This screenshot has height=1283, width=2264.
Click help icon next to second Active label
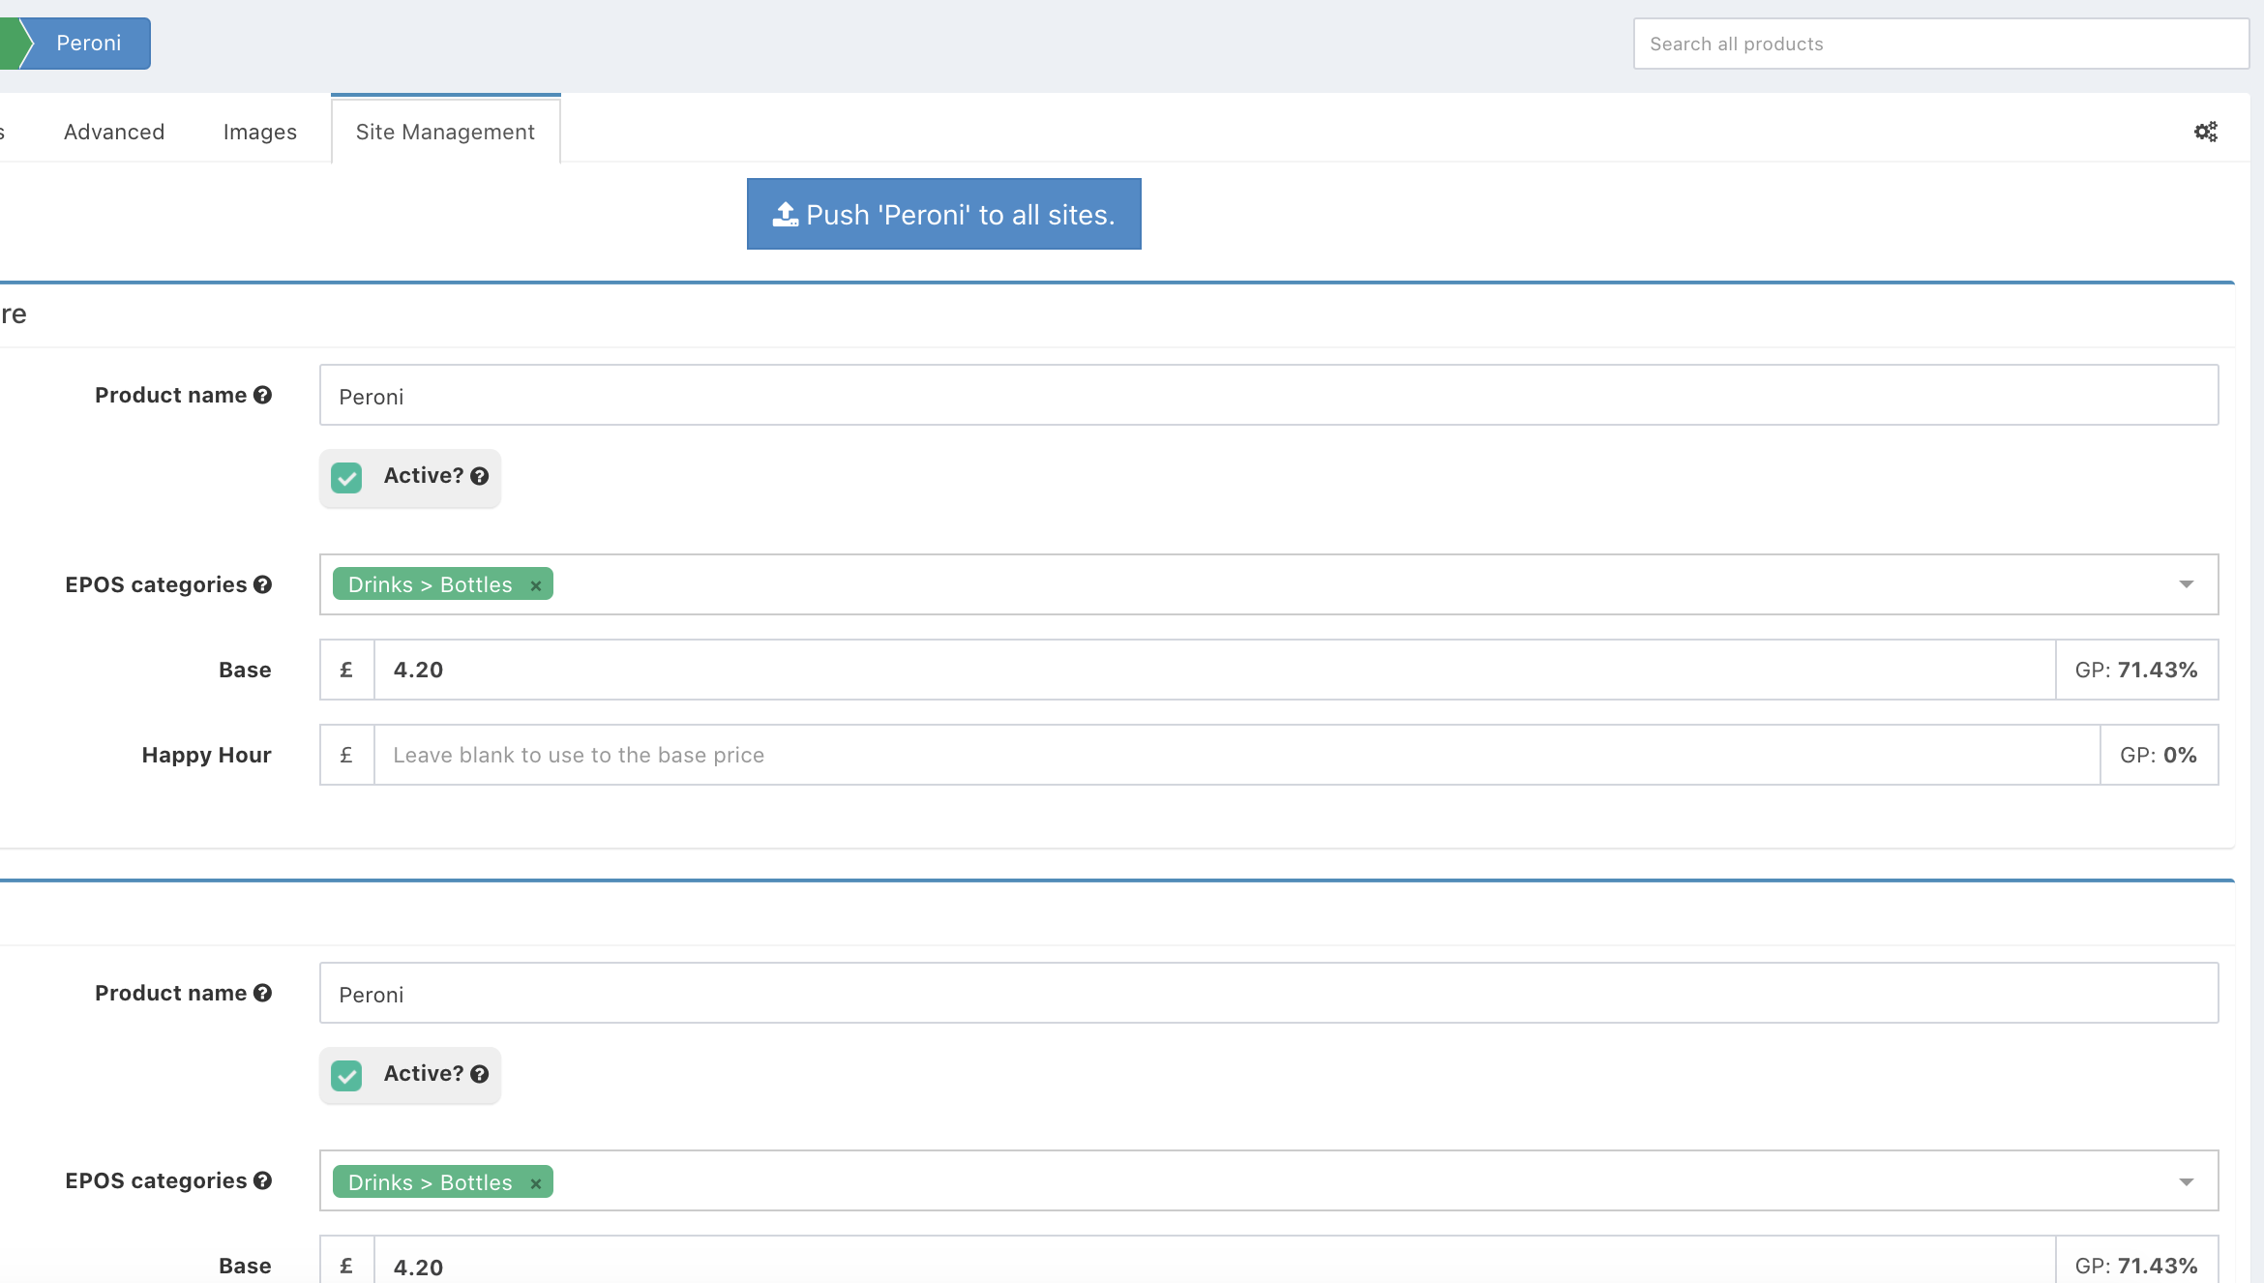(479, 1074)
